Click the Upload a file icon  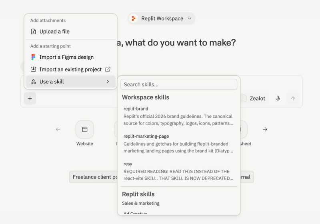[x=33, y=32]
